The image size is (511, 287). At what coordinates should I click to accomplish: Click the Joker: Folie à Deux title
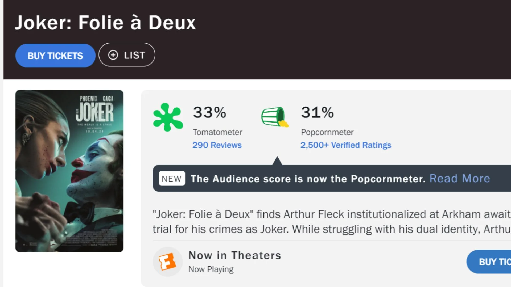click(x=105, y=23)
